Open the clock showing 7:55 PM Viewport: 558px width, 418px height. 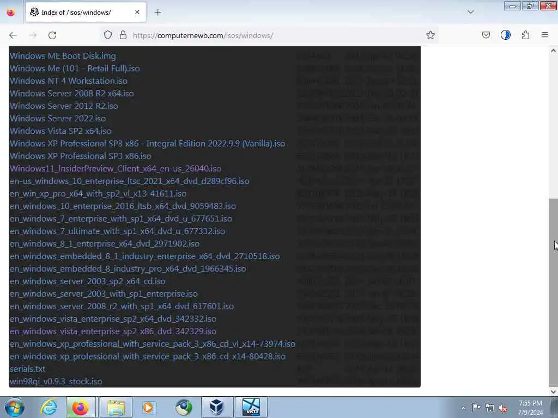(530, 408)
